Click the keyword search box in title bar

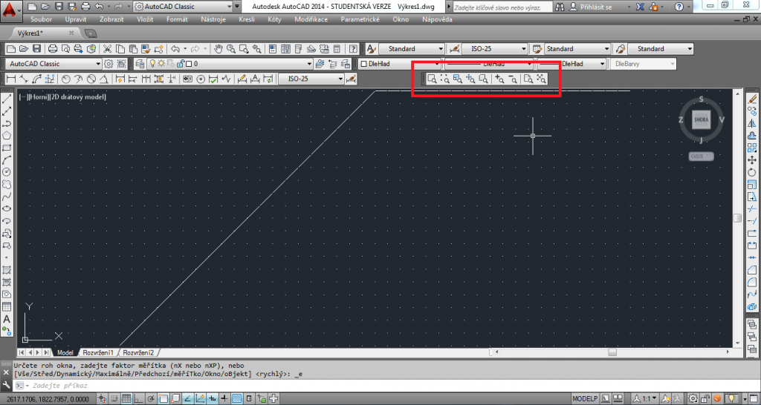[x=503, y=7]
